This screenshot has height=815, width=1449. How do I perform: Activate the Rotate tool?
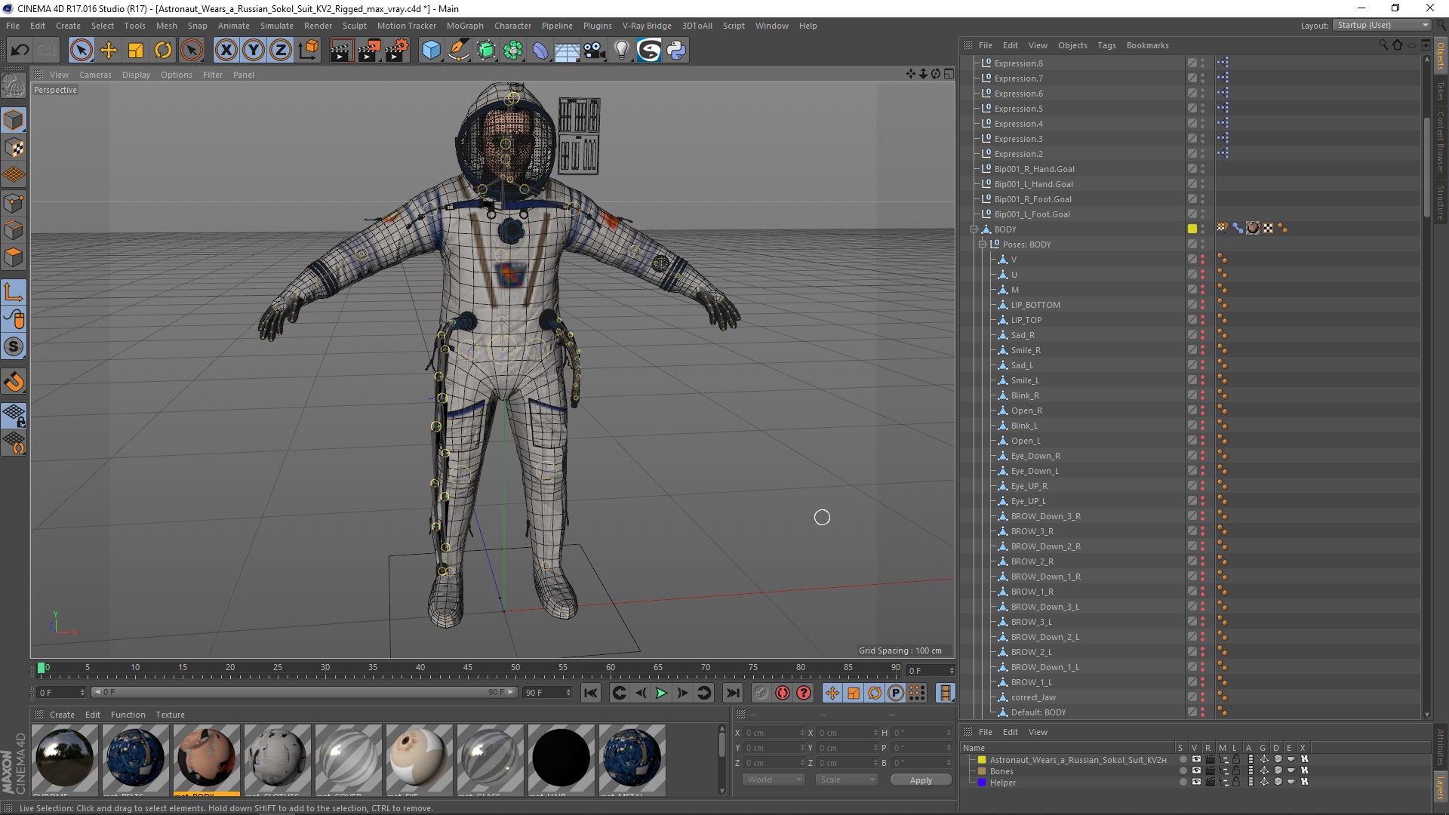click(163, 51)
